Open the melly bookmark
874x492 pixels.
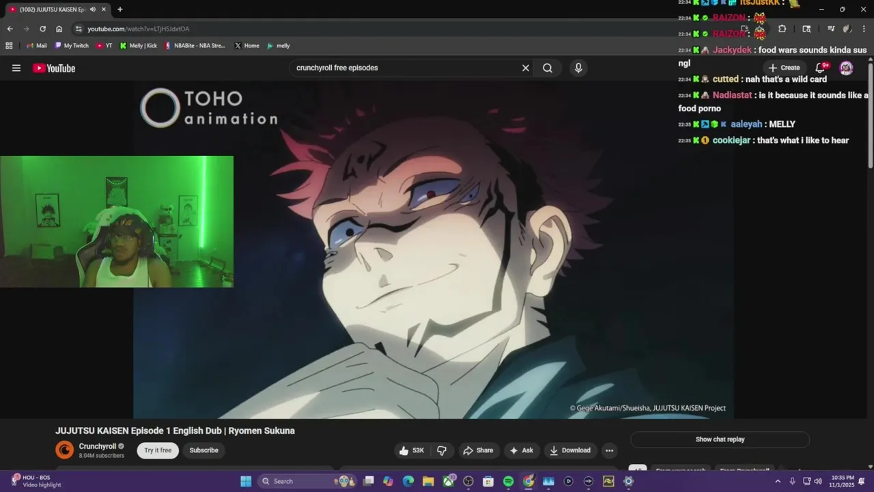pyautogui.click(x=279, y=46)
